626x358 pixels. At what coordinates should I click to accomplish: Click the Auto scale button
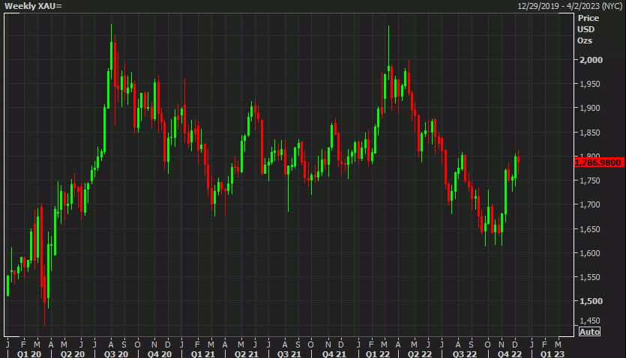(589, 332)
